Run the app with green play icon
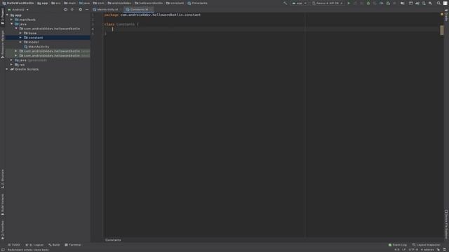The image size is (449, 252). tap(349, 3)
